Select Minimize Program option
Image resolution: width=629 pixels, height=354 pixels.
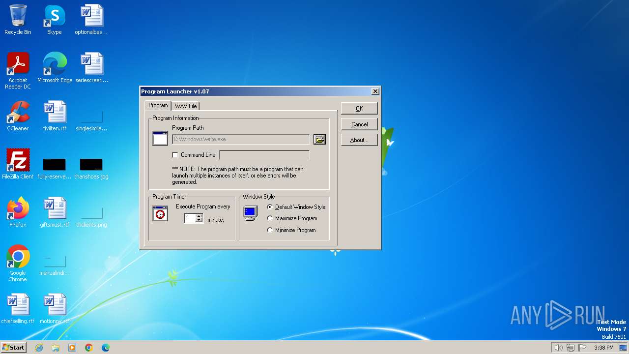click(270, 230)
